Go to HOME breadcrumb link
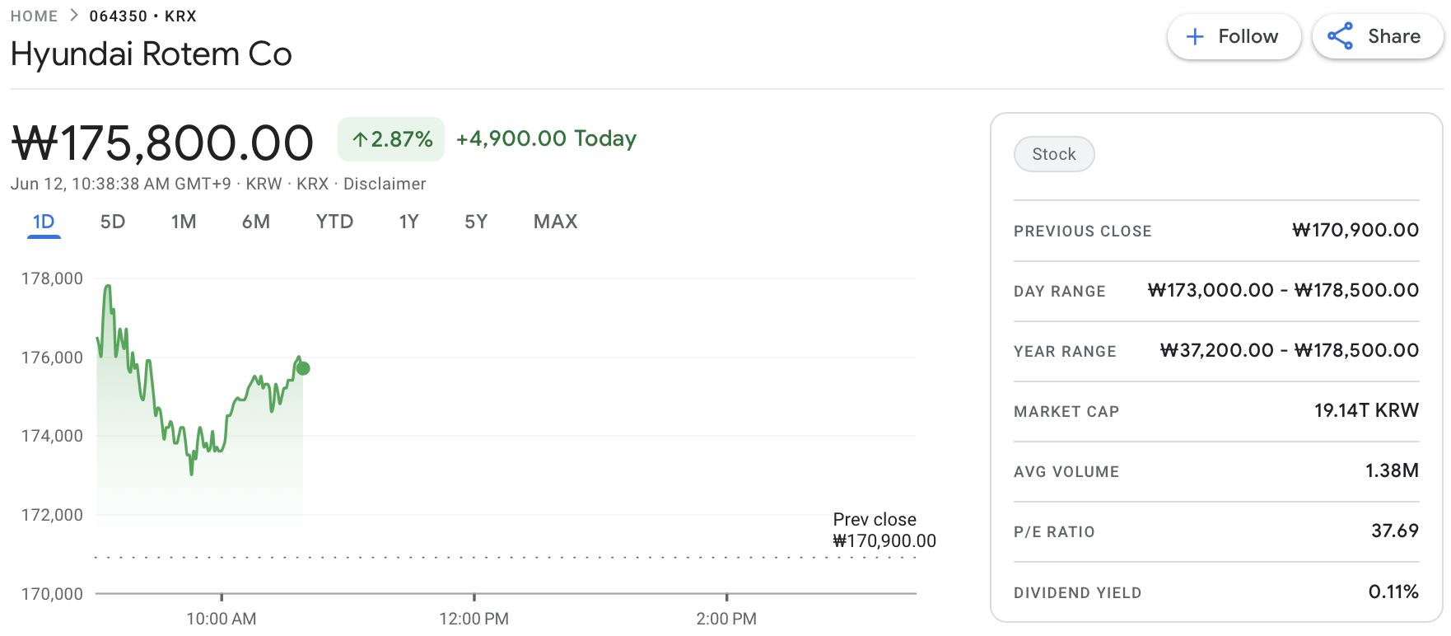 pyautogui.click(x=34, y=16)
